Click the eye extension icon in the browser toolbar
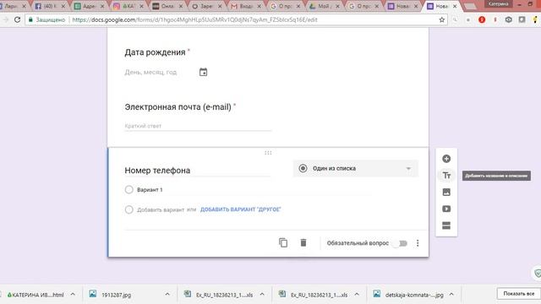This screenshot has width=541, height=304. click(509, 19)
